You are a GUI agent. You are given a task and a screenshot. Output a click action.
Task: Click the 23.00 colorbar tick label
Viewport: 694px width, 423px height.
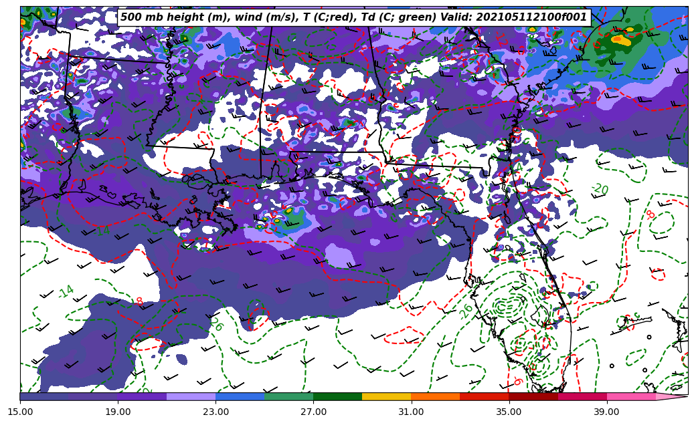click(215, 412)
